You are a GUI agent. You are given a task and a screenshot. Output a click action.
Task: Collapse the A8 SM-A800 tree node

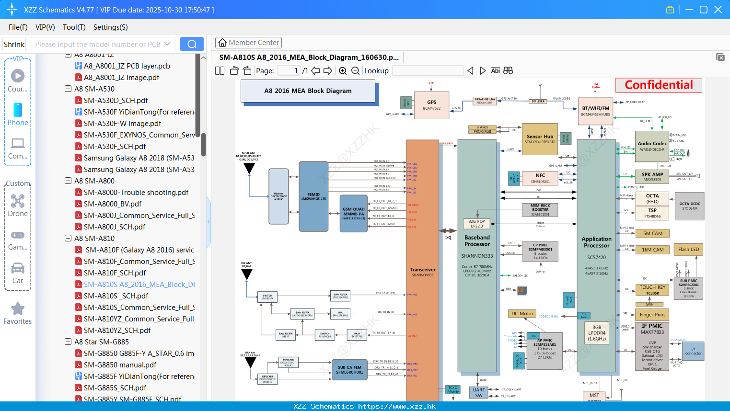tap(68, 181)
